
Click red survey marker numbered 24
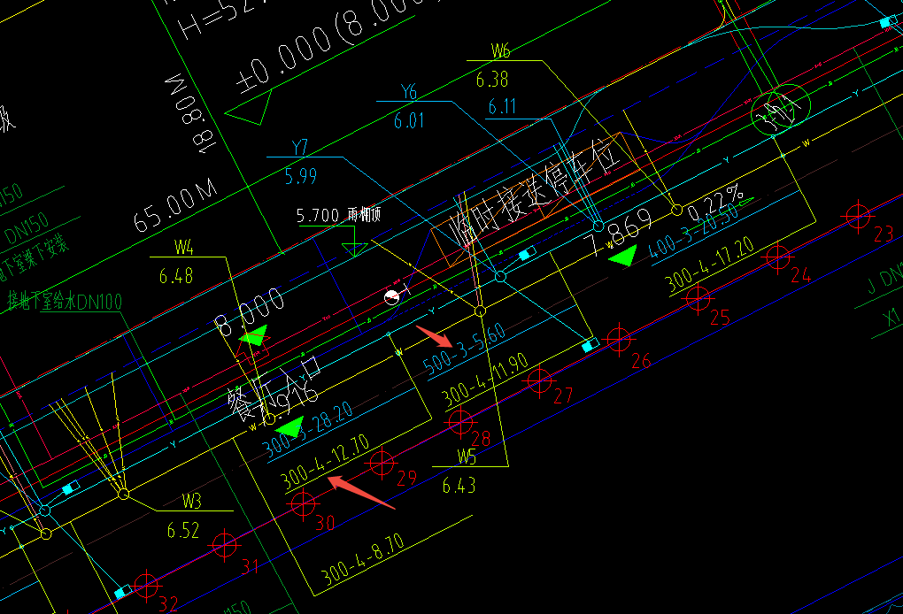[x=777, y=257]
